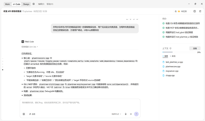The image size is (205, 121).
Task: Click green check for 检查 CLI 状态 task
Action: [163, 23]
